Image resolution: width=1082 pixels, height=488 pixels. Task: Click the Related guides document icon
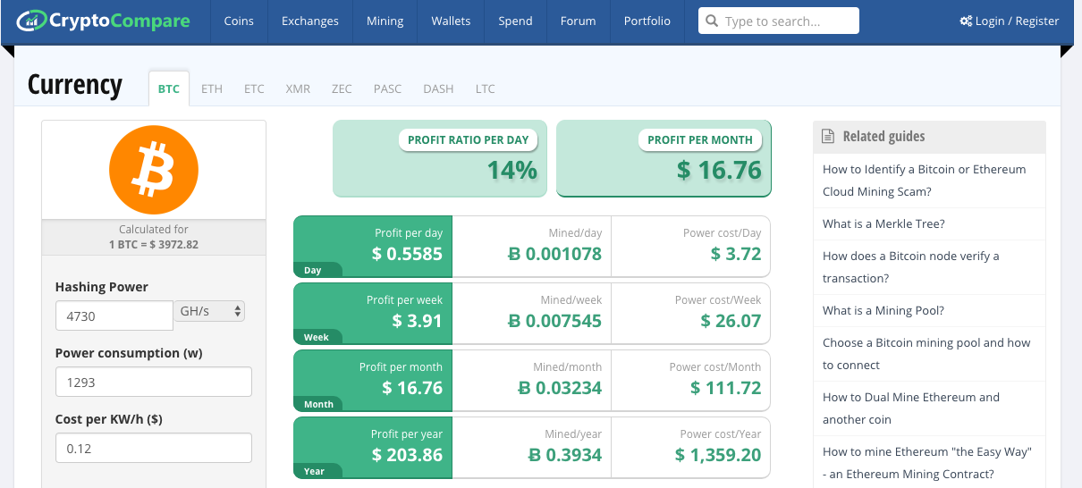(x=828, y=137)
